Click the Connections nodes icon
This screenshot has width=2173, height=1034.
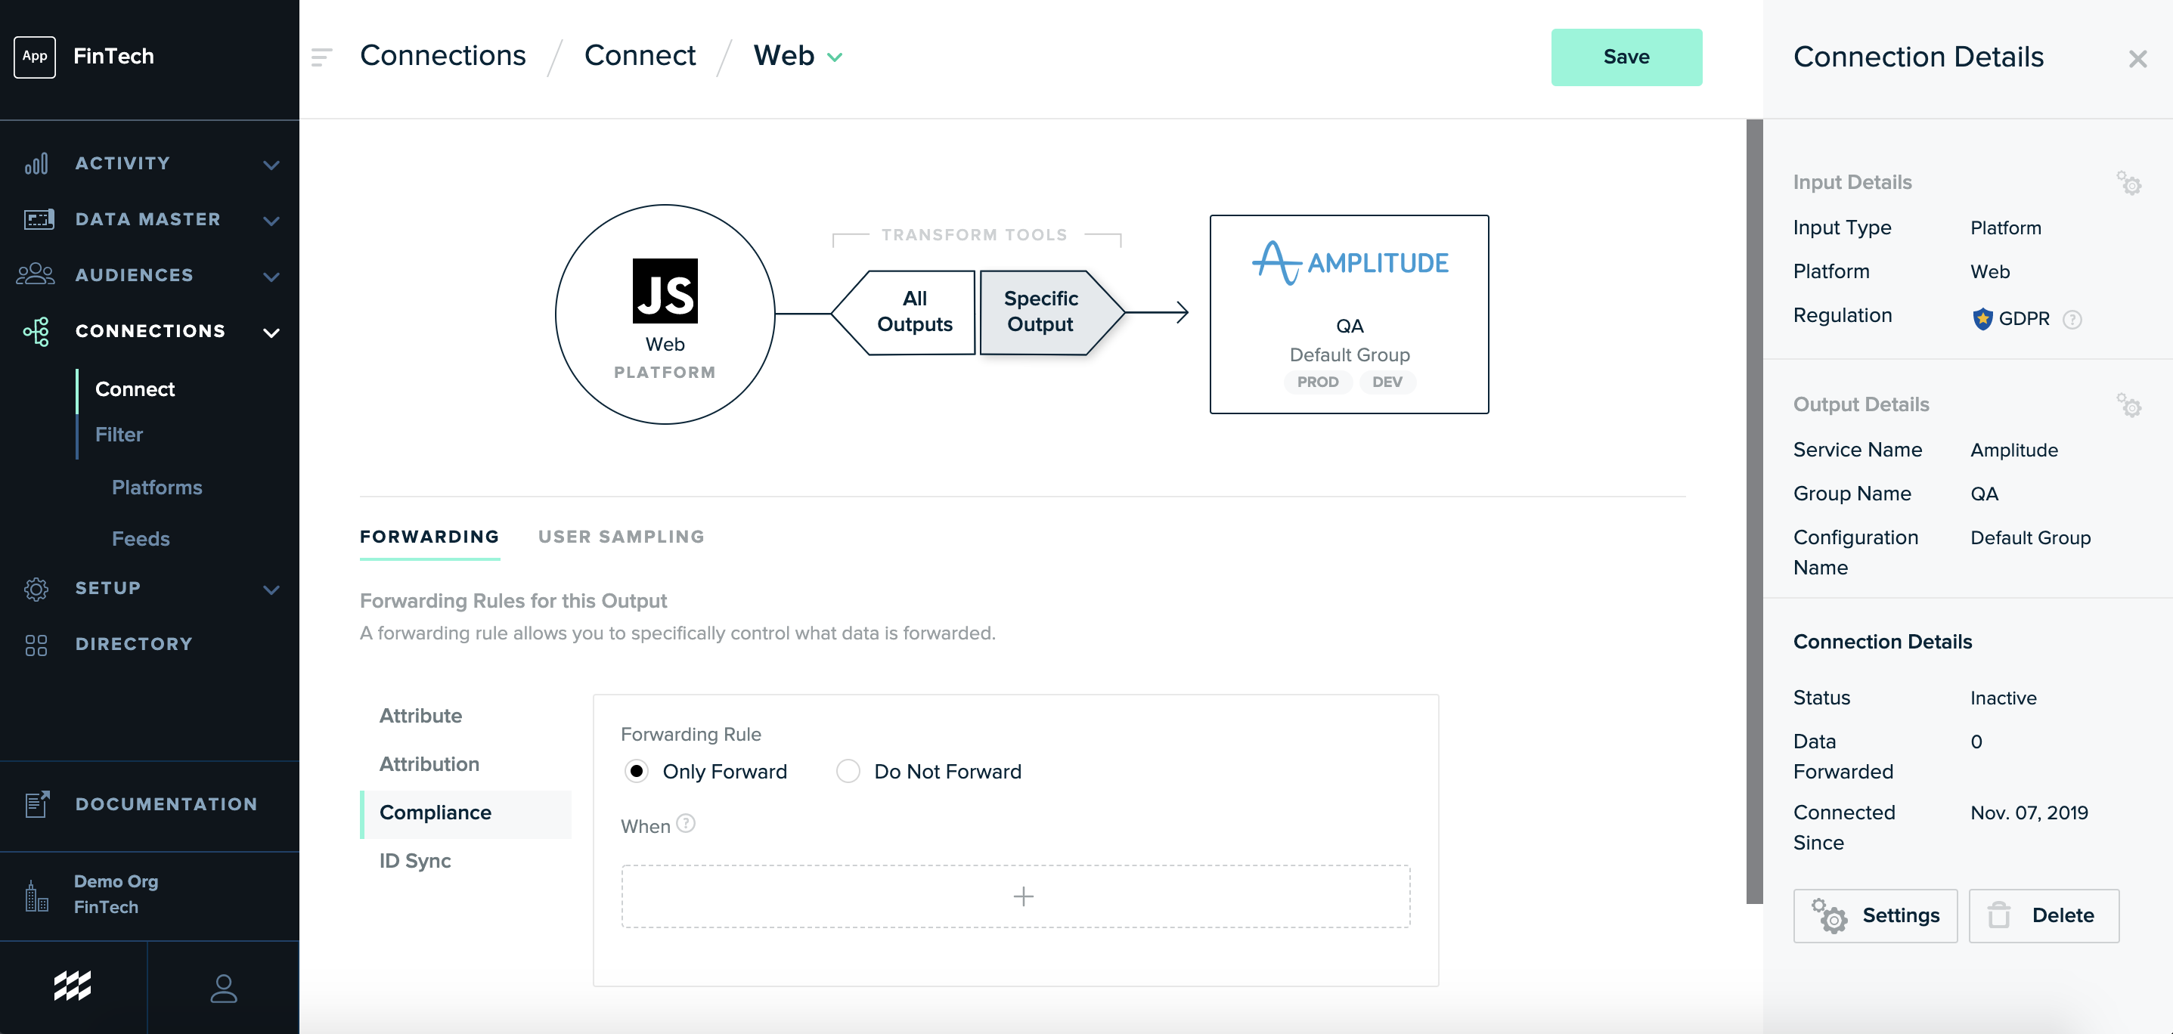point(36,332)
